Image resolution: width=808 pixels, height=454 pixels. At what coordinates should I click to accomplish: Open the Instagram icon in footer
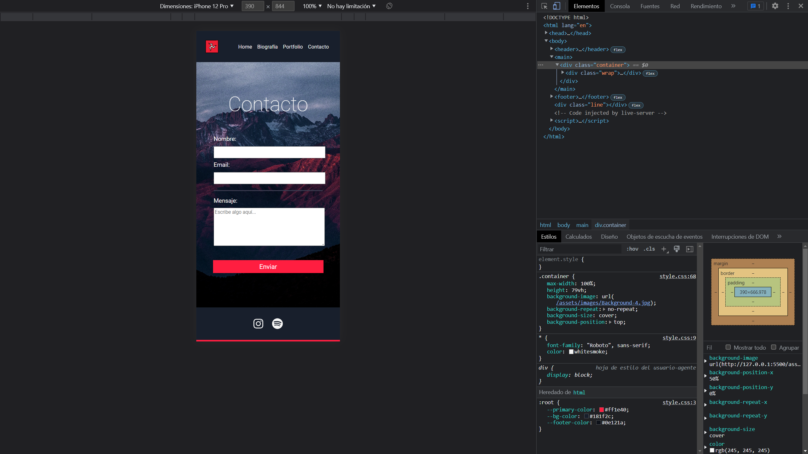pyautogui.click(x=258, y=323)
